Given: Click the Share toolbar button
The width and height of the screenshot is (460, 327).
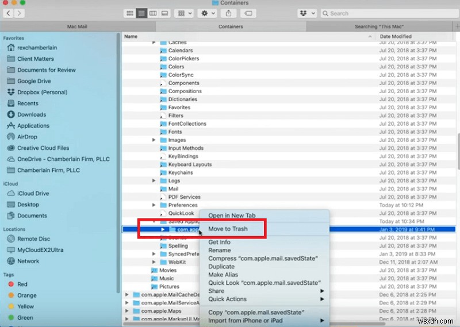Looking at the screenshot, I should tap(228, 13).
